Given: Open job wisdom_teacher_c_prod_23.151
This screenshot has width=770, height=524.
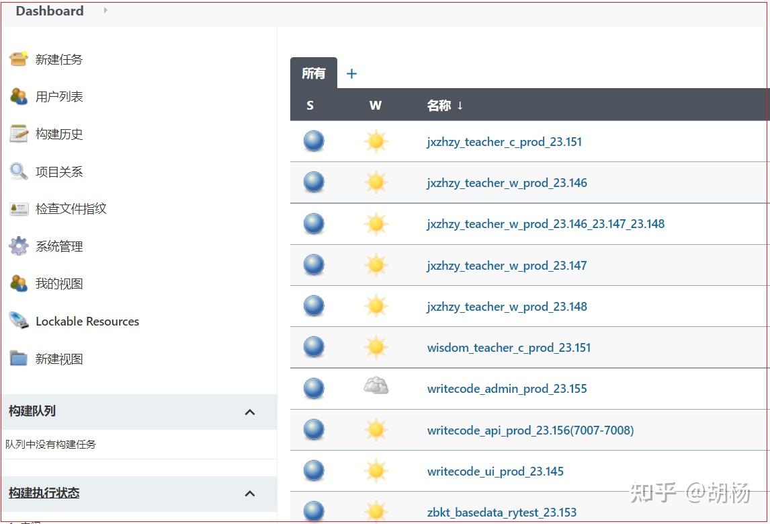Looking at the screenshot, I should (x=509, y=348).
